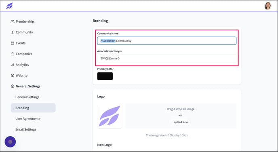Click the Website cube icon

coord(13,76)
